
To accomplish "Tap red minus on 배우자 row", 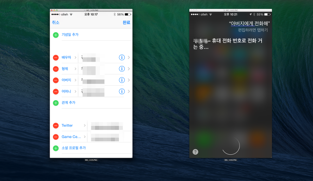I will (56, 58).
